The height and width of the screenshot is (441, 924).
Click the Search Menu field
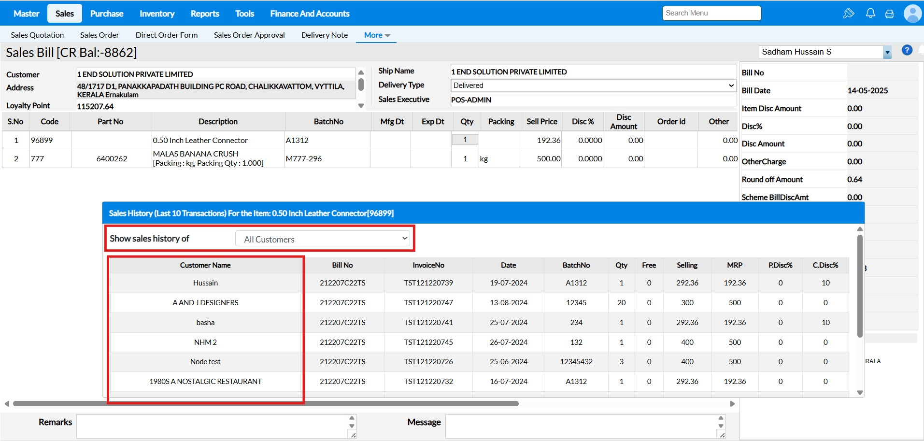(x=711, y=14)
